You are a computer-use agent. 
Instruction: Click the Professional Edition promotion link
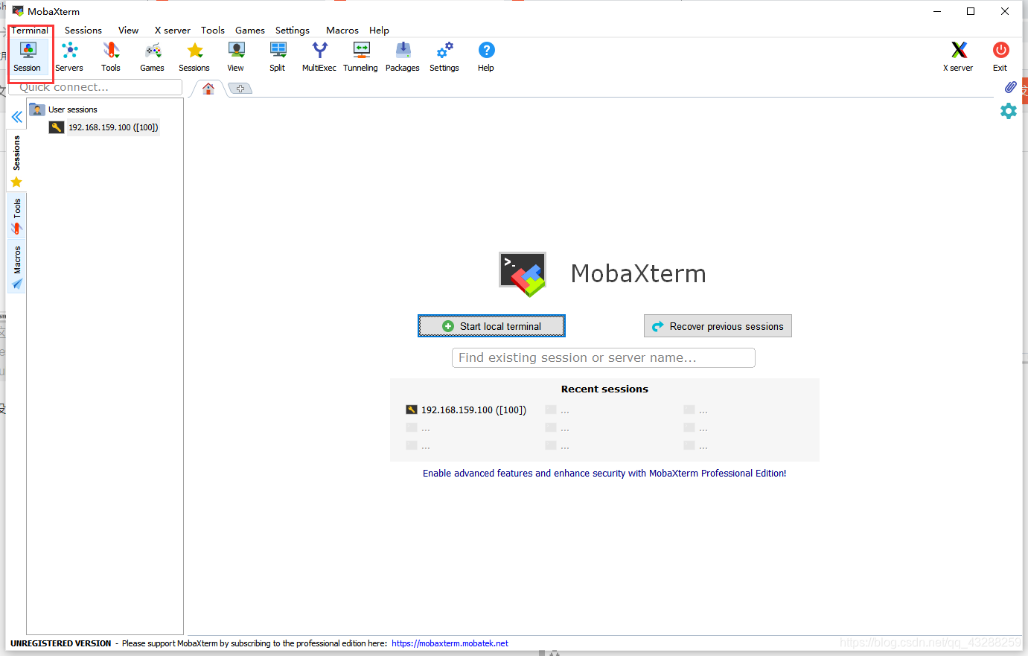(604, 474)
